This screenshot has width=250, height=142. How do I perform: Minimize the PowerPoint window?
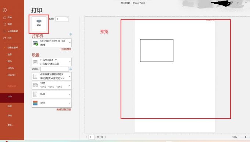246,3
